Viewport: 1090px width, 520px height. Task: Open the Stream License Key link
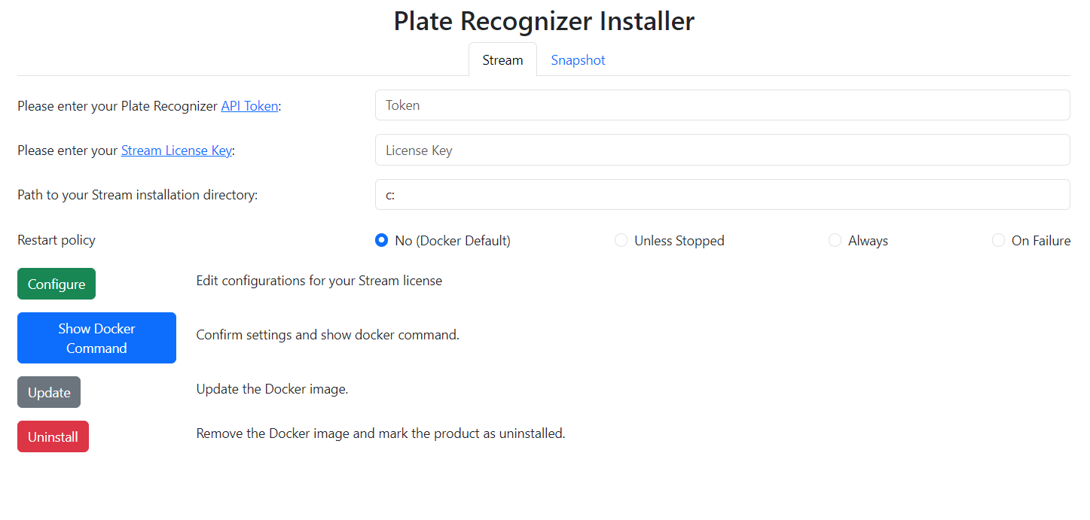coord(176,151)
